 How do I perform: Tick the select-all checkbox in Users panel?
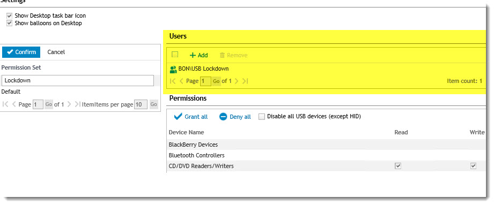(175, 55)
